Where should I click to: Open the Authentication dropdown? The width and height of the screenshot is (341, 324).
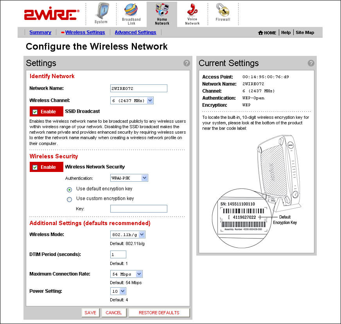(144, 178)
